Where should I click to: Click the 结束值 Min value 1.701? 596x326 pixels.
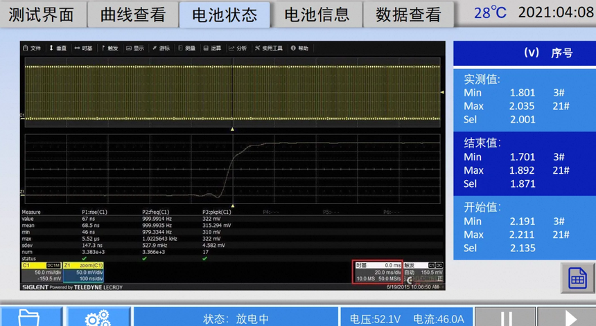tap(523, 156)
